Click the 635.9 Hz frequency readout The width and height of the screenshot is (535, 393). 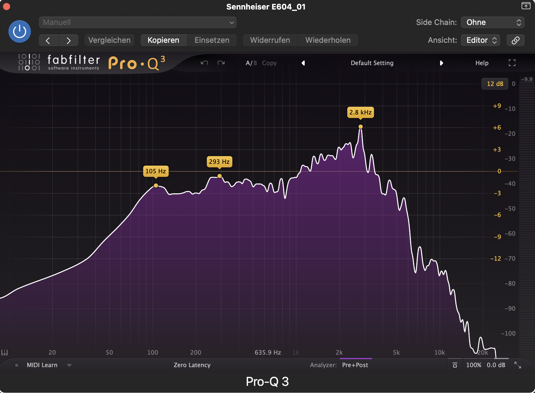268,353
